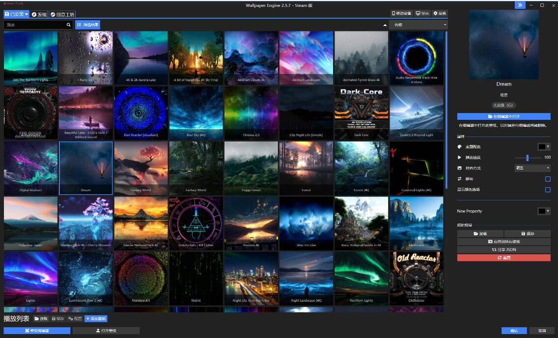The image size is (558, 338).
Task: Select the Gravity Falls Bill Cipher thumbnail
Action: click(196, 224)
